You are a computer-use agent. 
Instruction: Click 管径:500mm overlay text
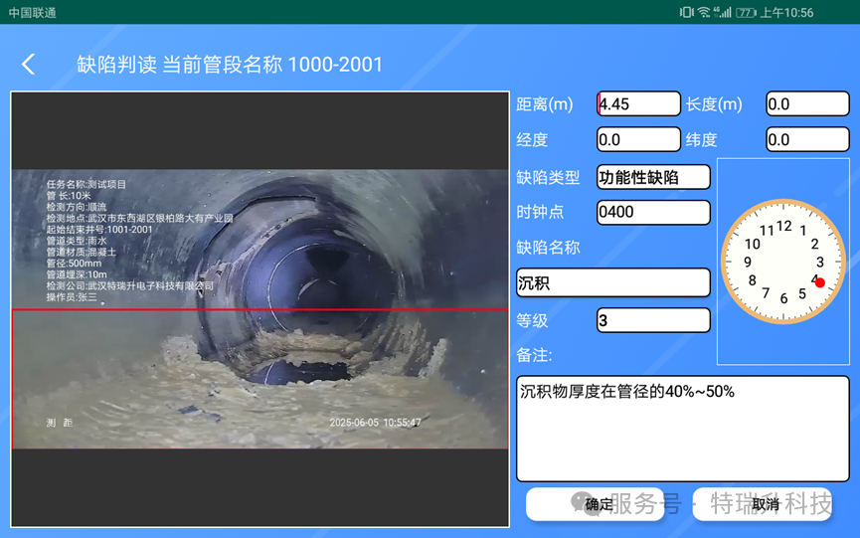point(74,264)
